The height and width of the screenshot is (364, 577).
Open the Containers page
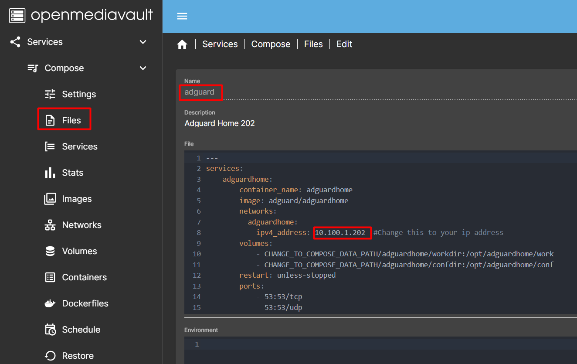click(x=85, y=277)
